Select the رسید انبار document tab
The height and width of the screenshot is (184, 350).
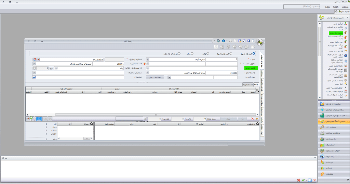342,11
